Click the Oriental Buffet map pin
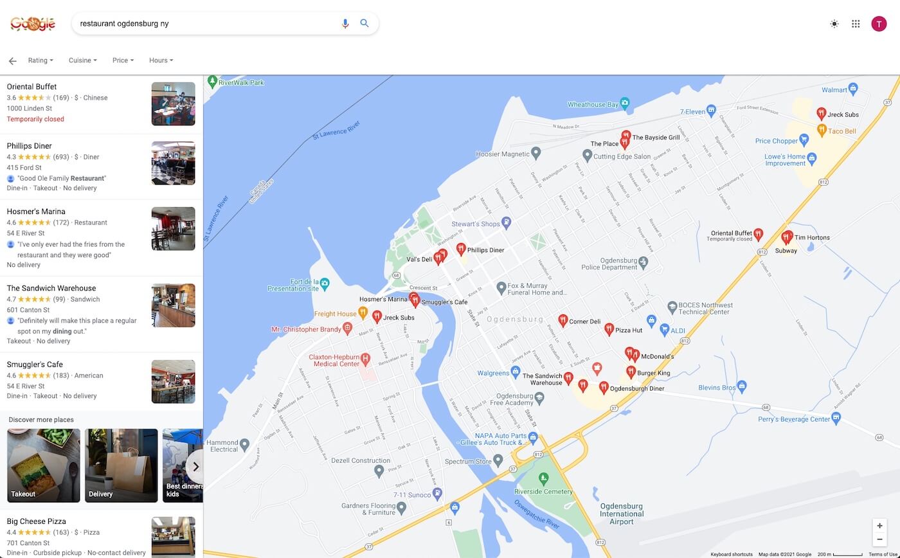 (758, 233)
